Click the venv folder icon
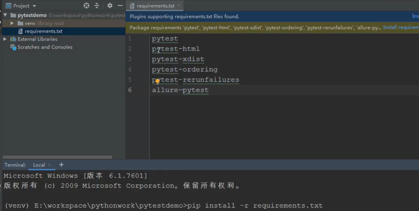 (20, 23)
